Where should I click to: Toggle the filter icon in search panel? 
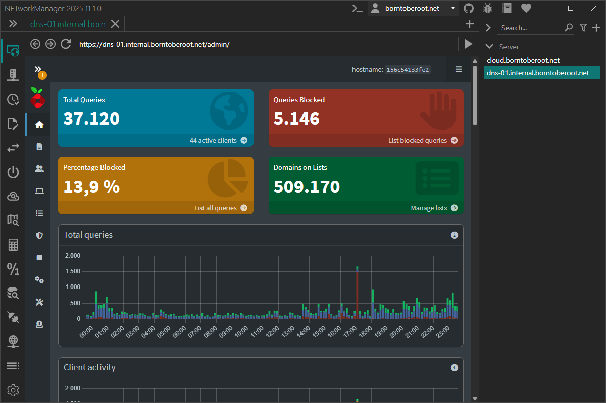click(x=583, y=28)
